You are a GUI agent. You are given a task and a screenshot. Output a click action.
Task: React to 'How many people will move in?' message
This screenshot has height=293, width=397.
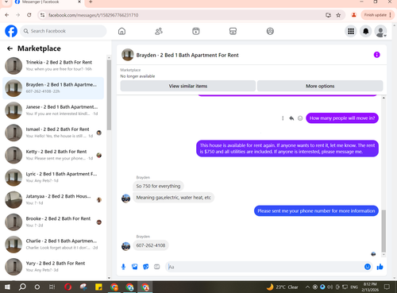pyautogui.click(x=300, y=118)
